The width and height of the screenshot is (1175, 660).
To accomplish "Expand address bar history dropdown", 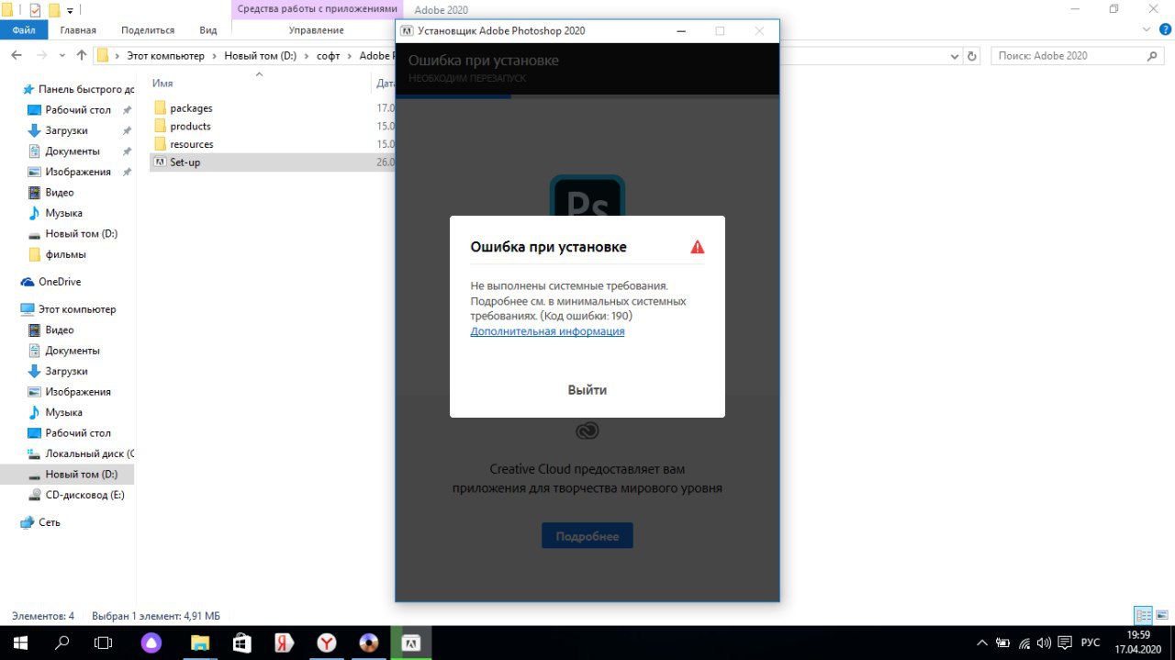I will click(954, 56).
